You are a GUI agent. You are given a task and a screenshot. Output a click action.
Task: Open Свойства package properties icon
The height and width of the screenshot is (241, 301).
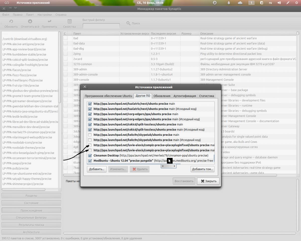(69, 22)
